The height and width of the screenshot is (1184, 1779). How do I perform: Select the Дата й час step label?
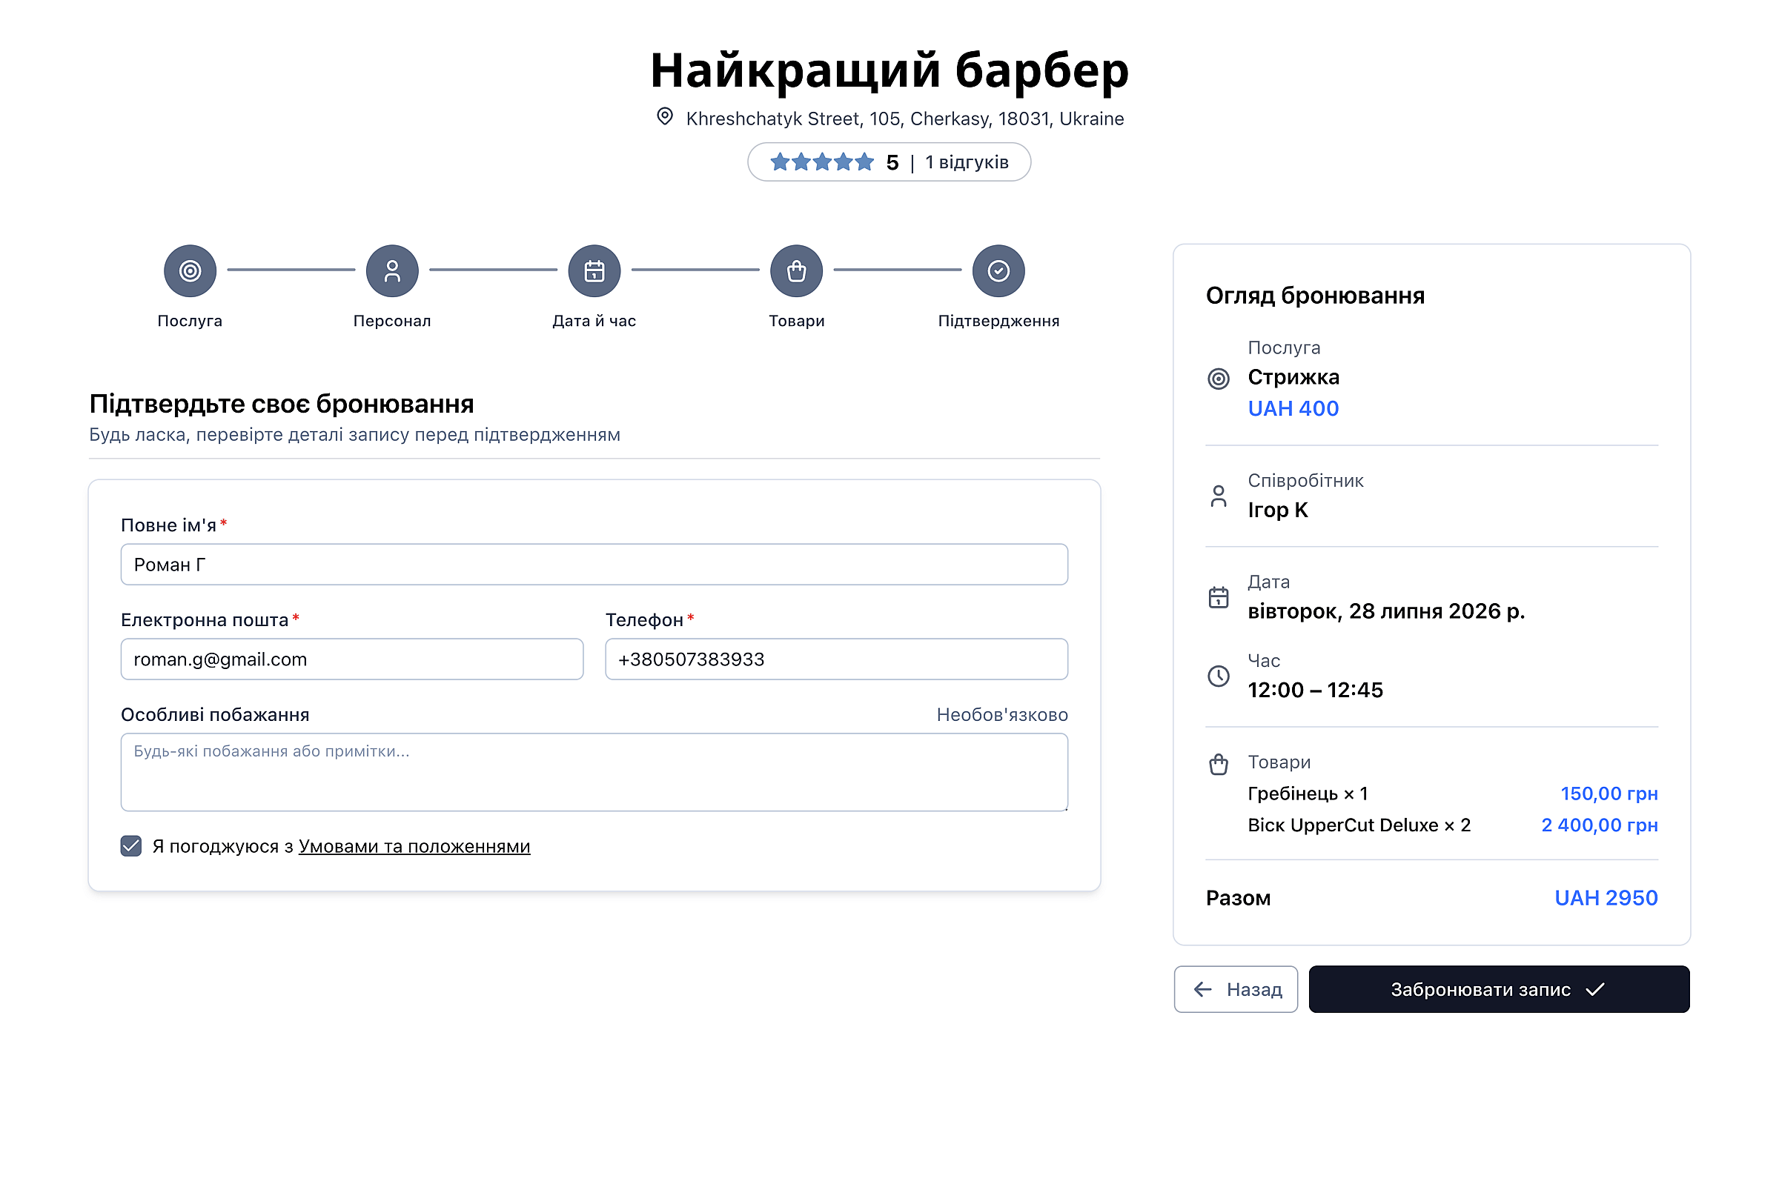pyautogui.click(x=594, y=321)
